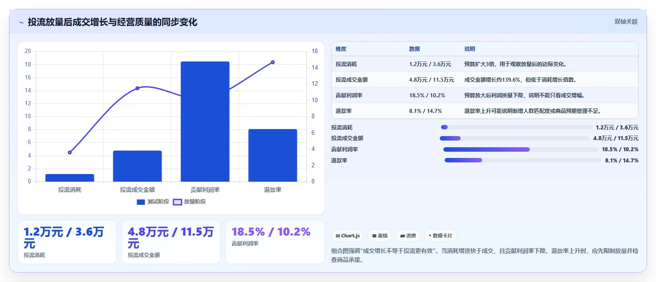Click the 投流消耗 bar in the chart
The width and height of the screenshot is (656, 282).
click(70, 178)
